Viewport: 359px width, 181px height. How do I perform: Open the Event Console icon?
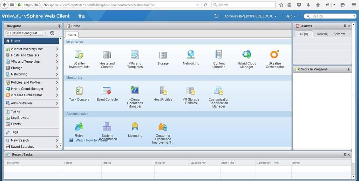click(x=107, y=91)
